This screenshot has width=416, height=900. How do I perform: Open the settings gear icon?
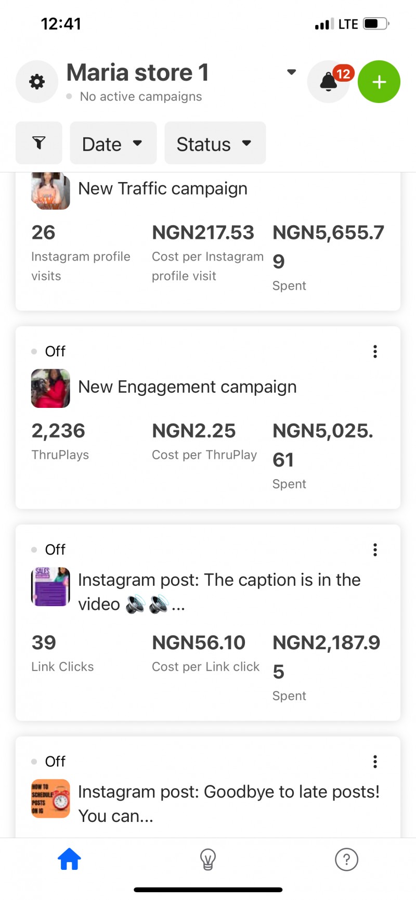coord(37,82)
